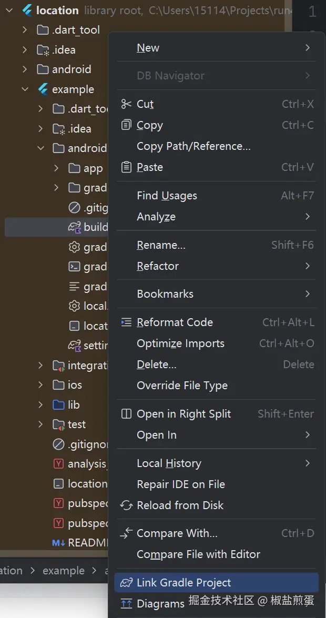Click the Reload from Disk icon
The width and height of the screenshot is (326, 618).
click(126, 505)
